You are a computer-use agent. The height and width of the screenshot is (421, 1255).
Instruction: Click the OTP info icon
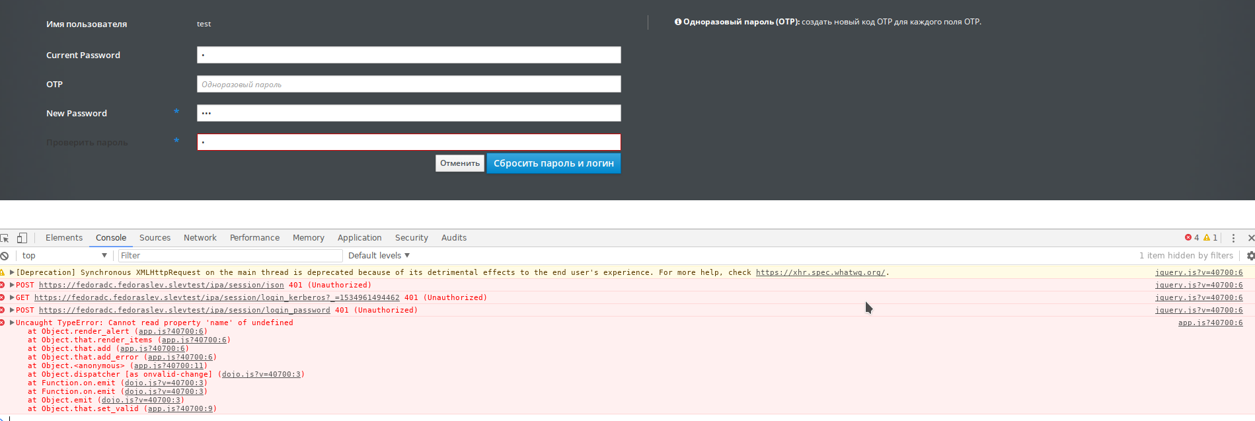[677, 22]
